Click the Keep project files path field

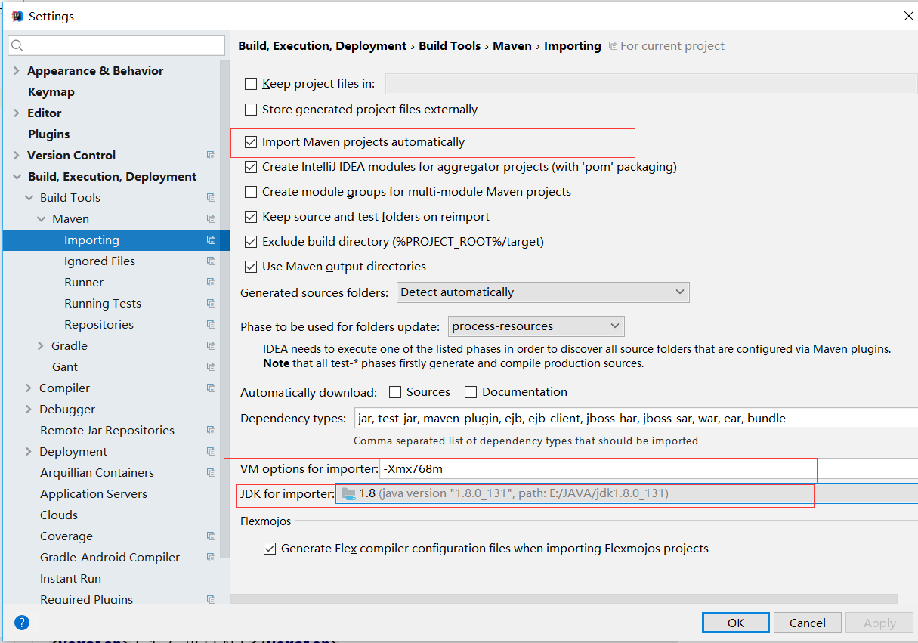click(651, 84)
